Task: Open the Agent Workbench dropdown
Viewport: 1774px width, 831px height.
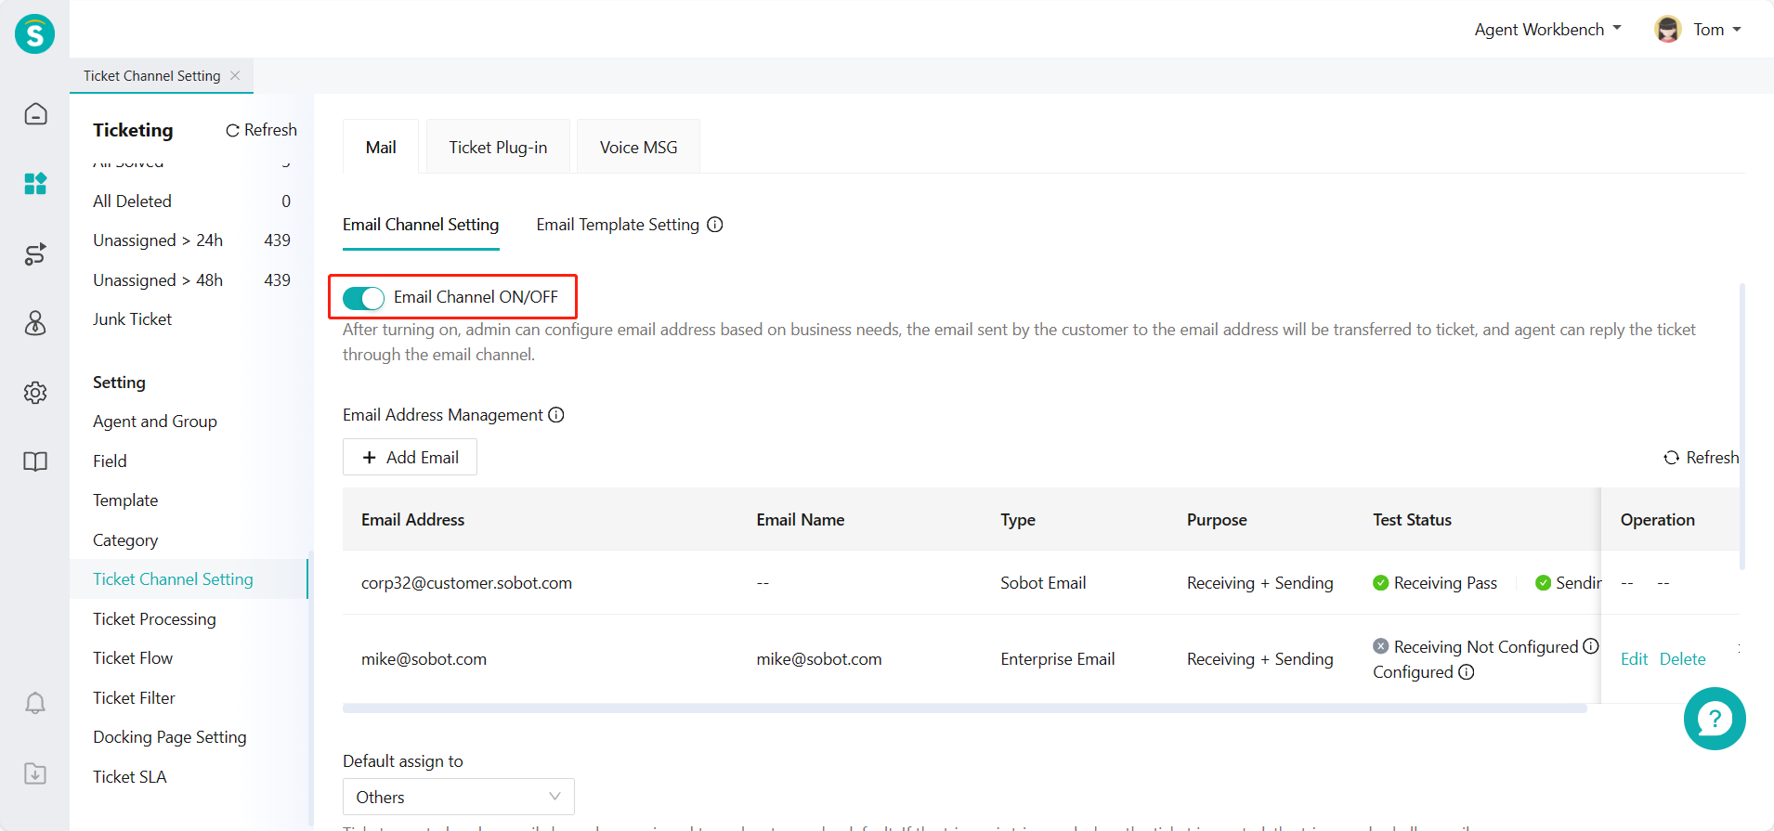Action: [x=1547, y=30]
